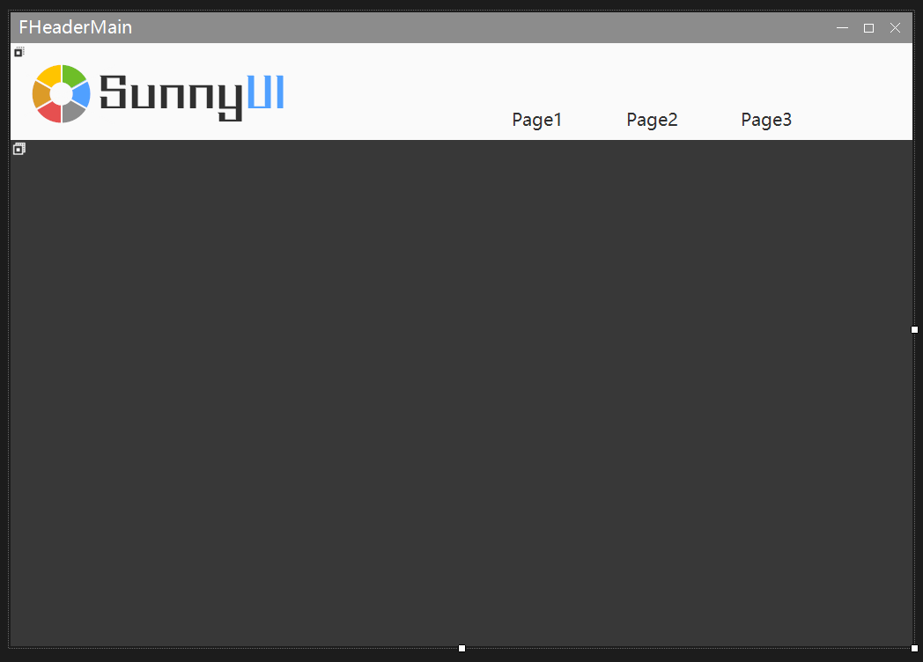Screen dimensions: 923x662
Task: Maximize the FHeaderMain window
Action: pyautogui.click(x=868, y=27)
